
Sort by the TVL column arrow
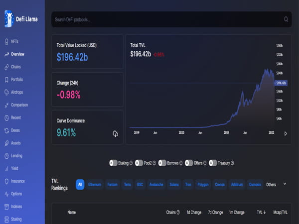click(265, 213)
